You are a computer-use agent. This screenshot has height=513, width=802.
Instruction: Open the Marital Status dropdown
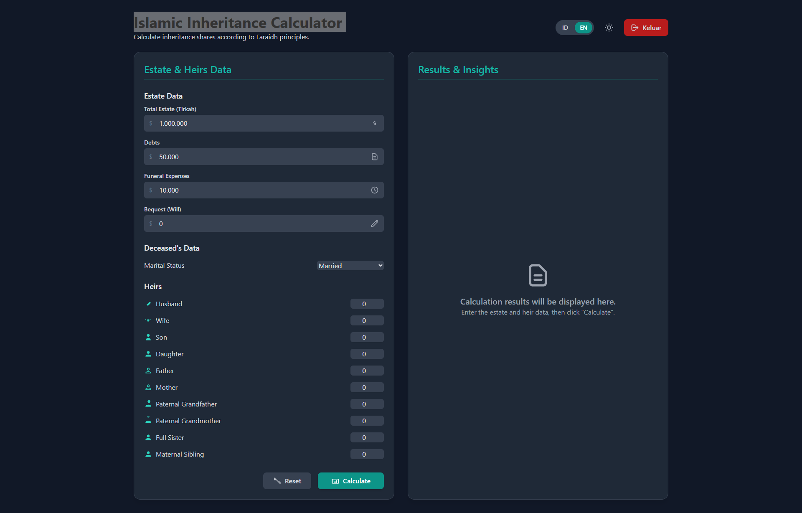[x=350, y=266]
